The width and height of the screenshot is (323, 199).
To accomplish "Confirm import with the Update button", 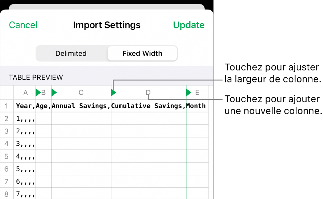I will pyautogui.click(x=189, y=25).
